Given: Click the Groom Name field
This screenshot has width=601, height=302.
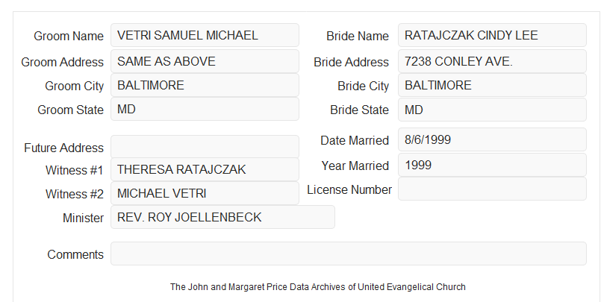Looking at the screenshot, I should coord(205,35).
